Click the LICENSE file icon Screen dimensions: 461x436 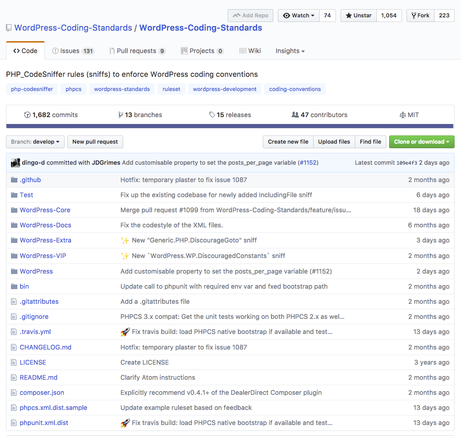click(x=14, y=362)
